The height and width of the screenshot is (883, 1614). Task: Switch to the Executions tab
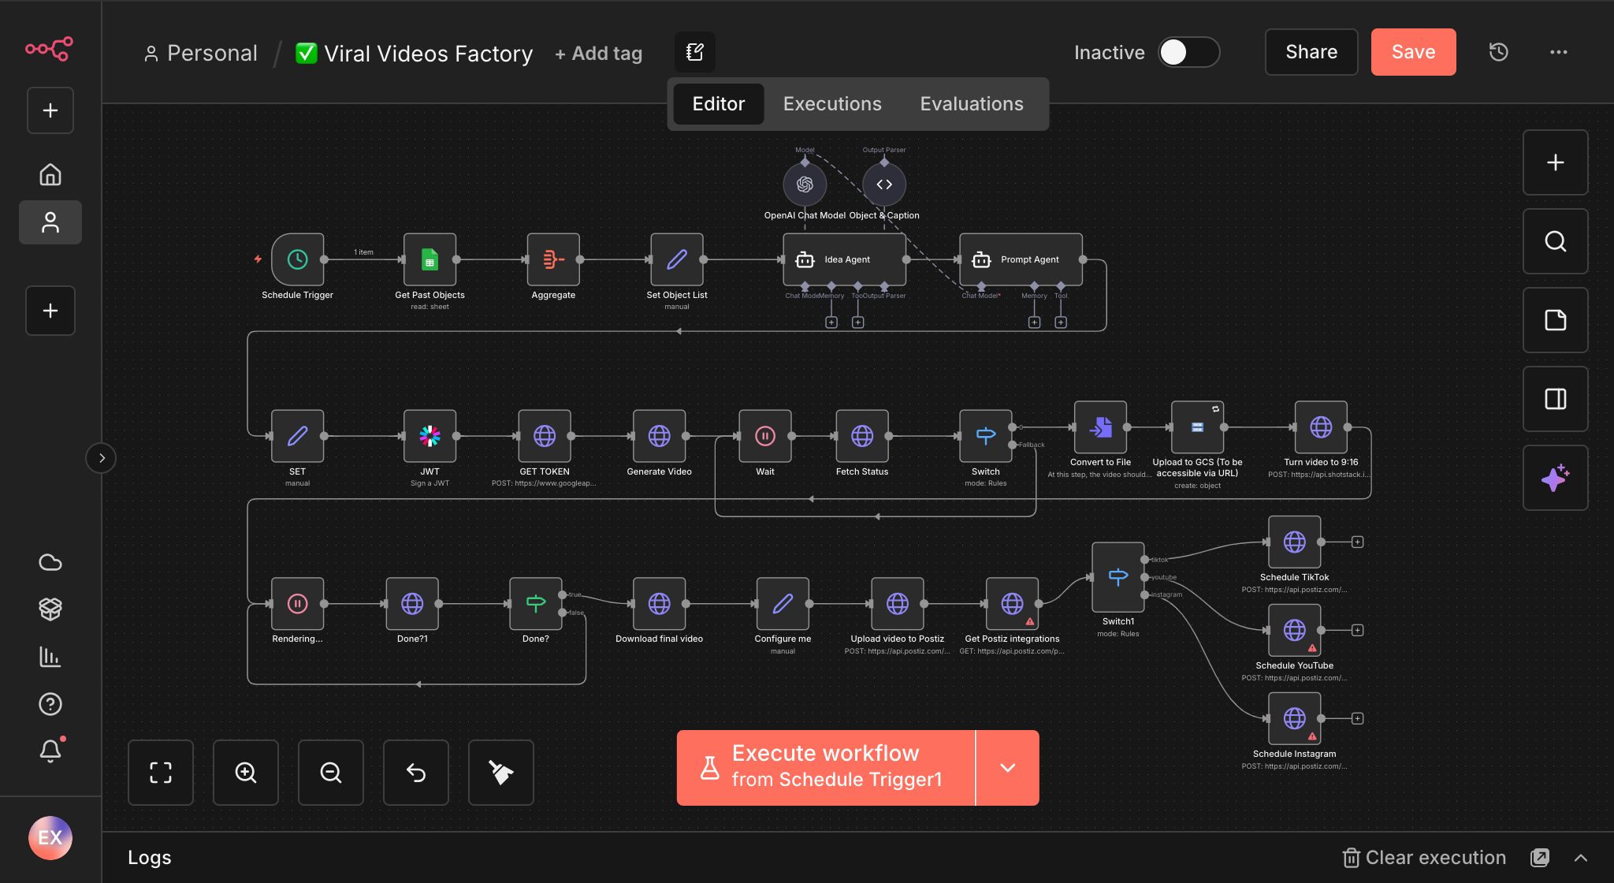pyautogui.click(x=832, y=104)
